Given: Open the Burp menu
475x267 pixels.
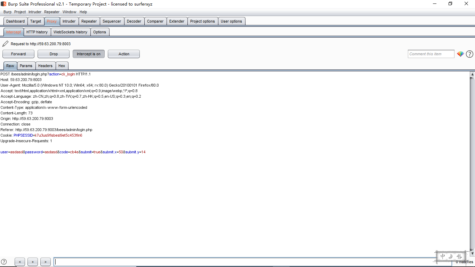Looking at the screenshot, I should [x=7, y=12].
